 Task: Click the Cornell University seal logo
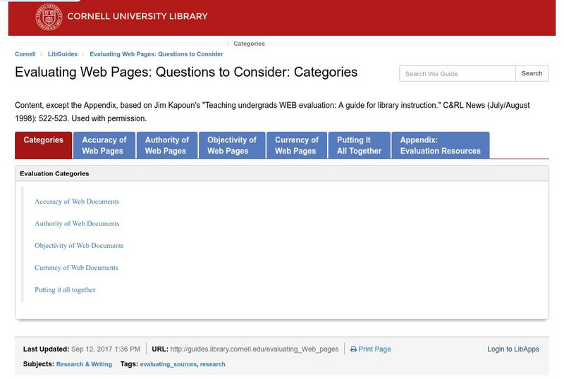[x=49, y=17]
